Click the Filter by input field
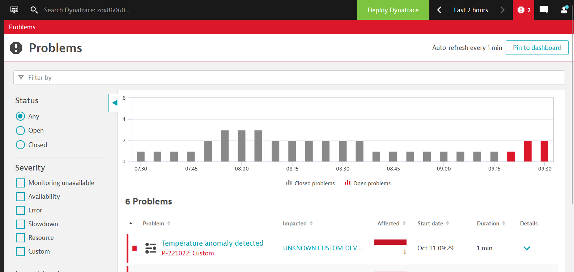The image size is (574, 272). tap(289, 78)
